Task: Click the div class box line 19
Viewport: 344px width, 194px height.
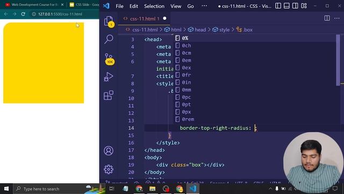Action: (x=190, y=165)
